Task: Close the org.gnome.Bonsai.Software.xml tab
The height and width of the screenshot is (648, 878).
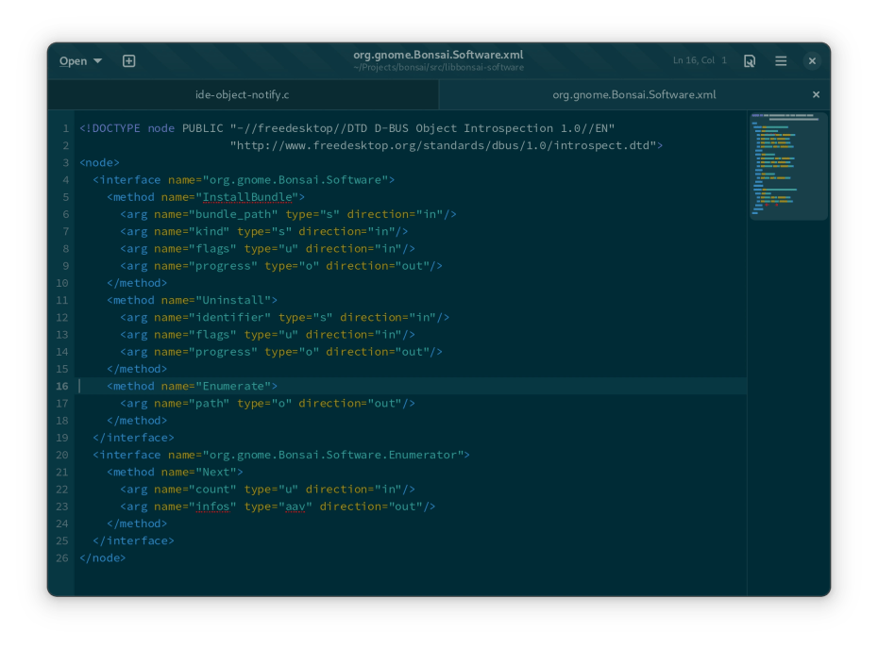Action: (816, 94)
